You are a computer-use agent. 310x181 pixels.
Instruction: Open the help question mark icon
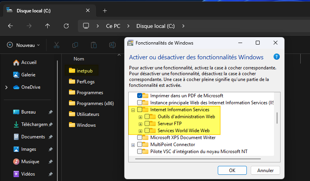click(x=277, y=57)
